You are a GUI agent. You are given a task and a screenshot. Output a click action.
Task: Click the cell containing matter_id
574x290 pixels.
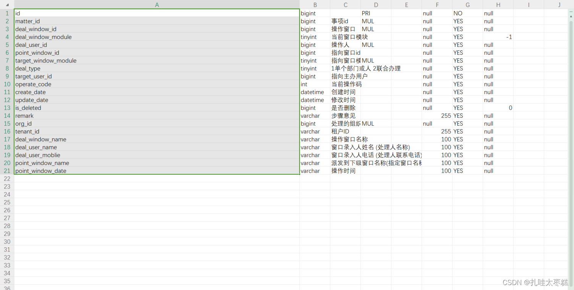pos(76,21)
